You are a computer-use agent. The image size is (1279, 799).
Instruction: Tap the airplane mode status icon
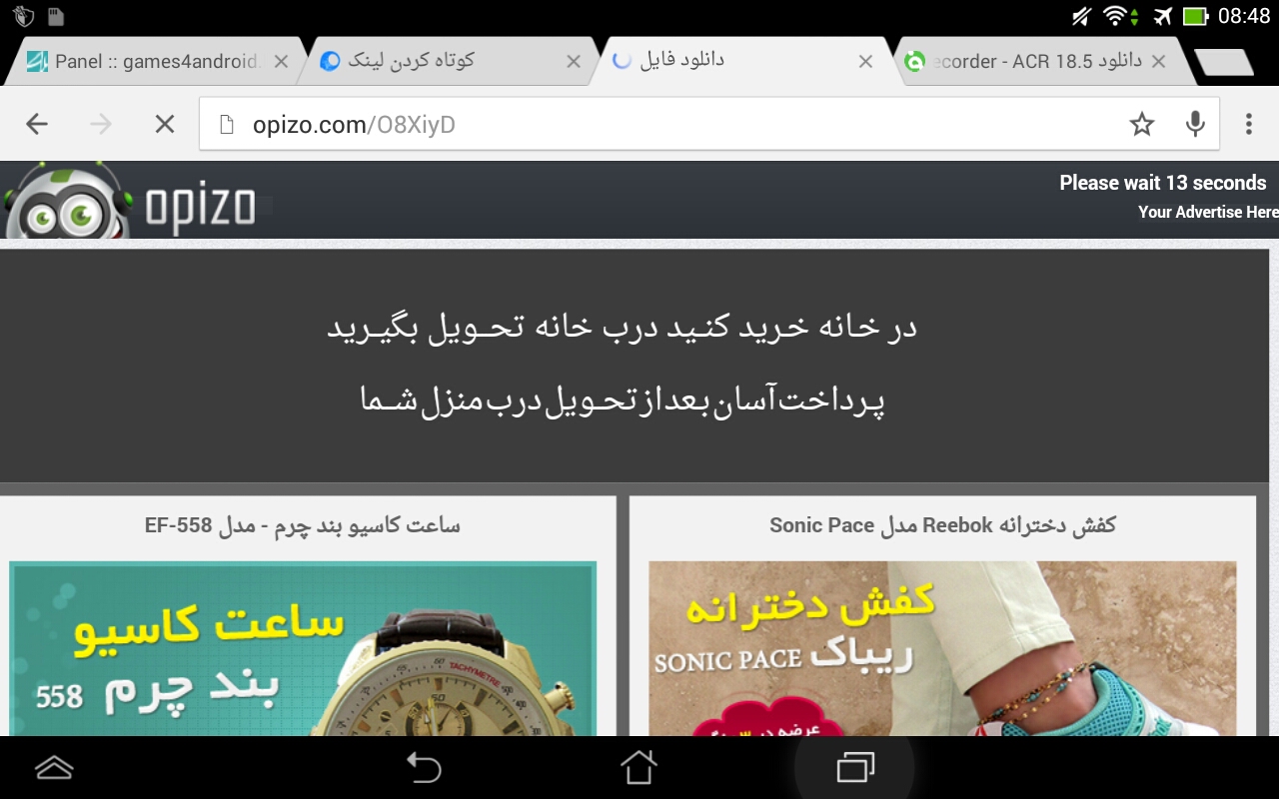coord(1161,16)
